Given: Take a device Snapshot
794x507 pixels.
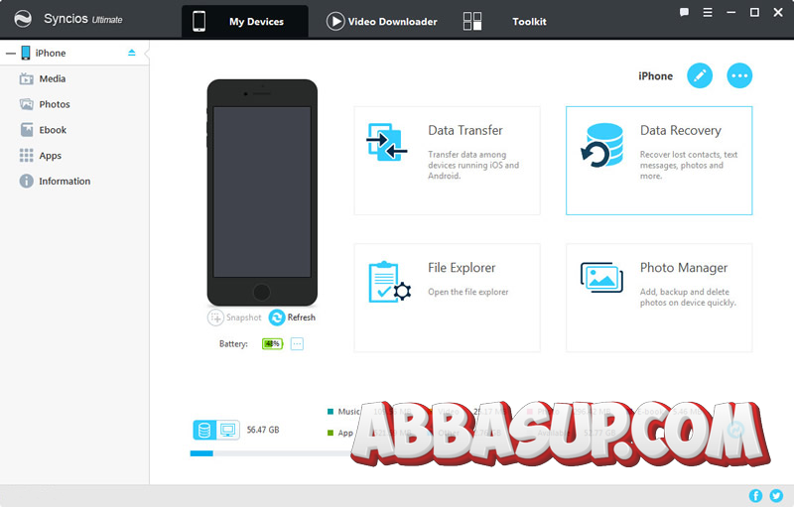Looking at the screenshot, I should click(234, 317).
